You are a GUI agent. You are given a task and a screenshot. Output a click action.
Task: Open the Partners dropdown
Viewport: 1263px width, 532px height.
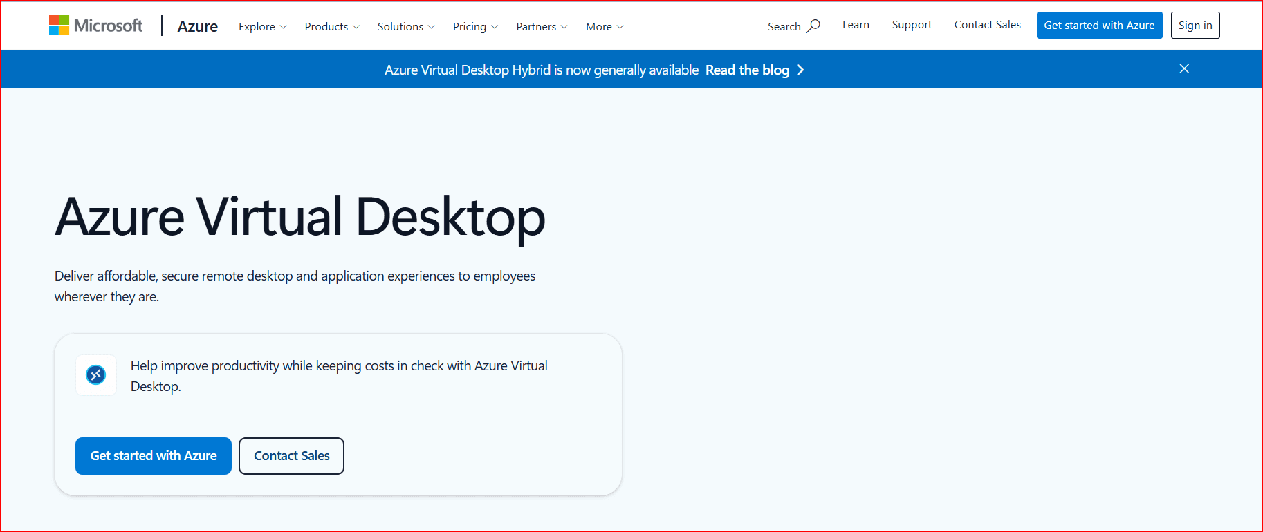pos(542,27)
